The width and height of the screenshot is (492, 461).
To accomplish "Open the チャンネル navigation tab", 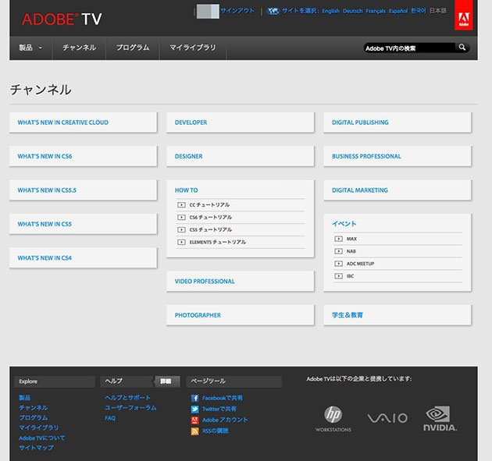I will click(79, 48).
